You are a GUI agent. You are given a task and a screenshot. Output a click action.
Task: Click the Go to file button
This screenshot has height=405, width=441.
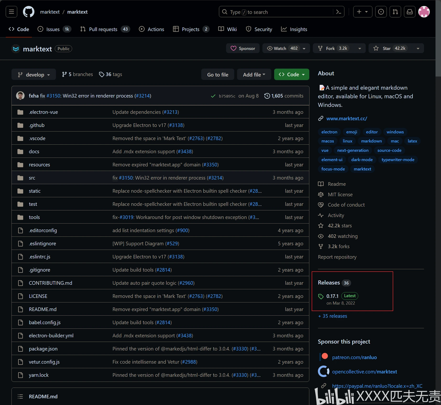coord(218,74)
